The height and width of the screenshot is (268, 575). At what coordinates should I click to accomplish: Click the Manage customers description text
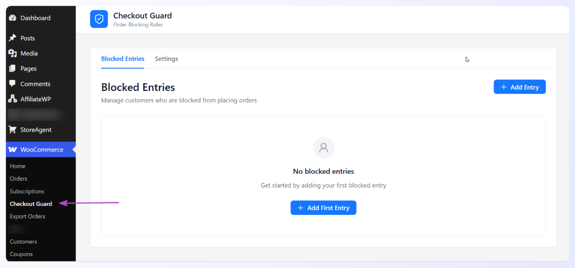tap(179, 100)
